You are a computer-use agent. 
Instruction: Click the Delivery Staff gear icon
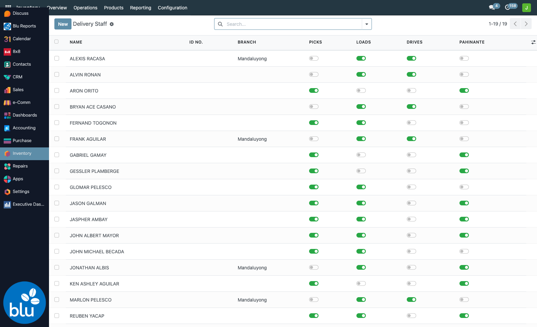click(x=112, y=24)
